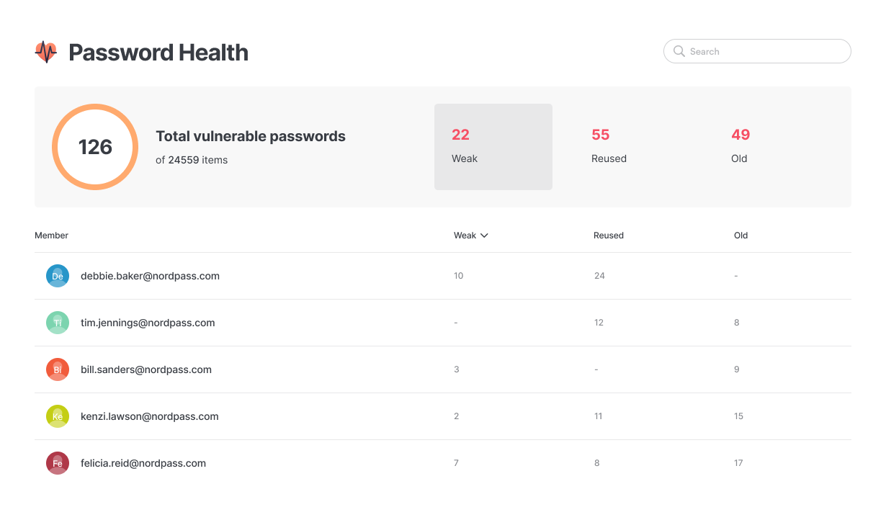Click the Password Health heart icon
The image size is (886, 520).
[46, 52]
